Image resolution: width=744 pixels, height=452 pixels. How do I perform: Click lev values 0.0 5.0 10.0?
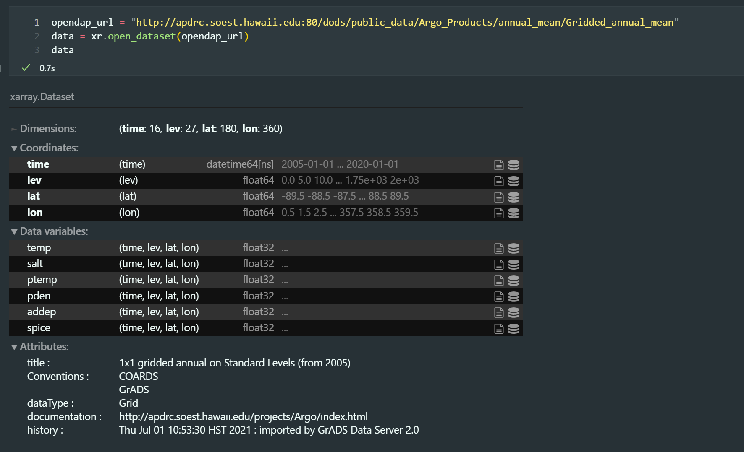click(307, 180)
